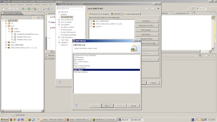
Task: Click Project Explorer horizontal scrollbar
Action: 22,111
